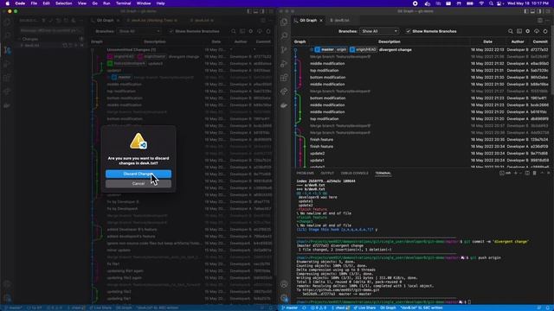Screen dimensions: 554x311
Task: Open Run and Debug in right window
Action: 284,64
